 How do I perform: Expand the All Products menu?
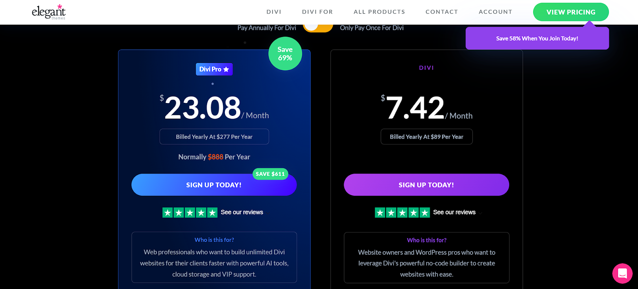[379, 12]
